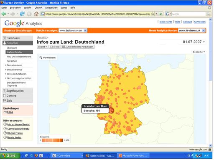Click the Besucher person icon
The image size is (214, 160).
[x=5, y=43]
